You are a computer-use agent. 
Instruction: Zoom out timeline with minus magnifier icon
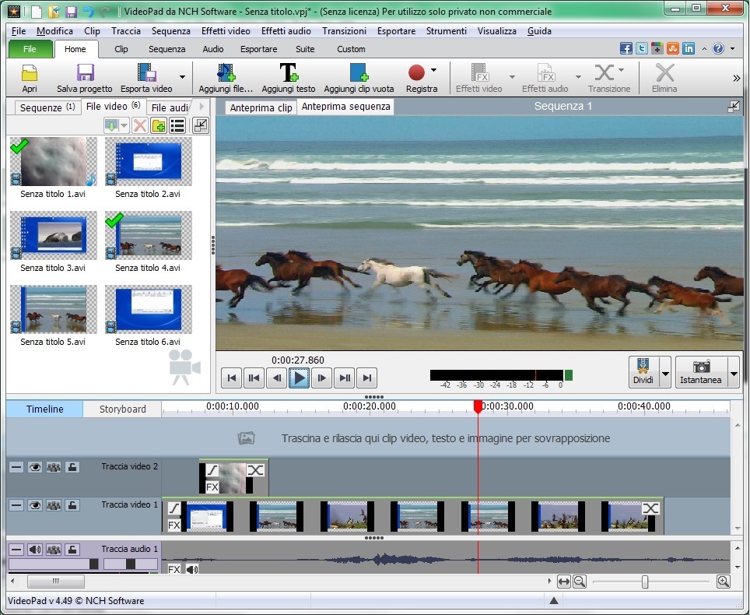(x=580, y=582)
